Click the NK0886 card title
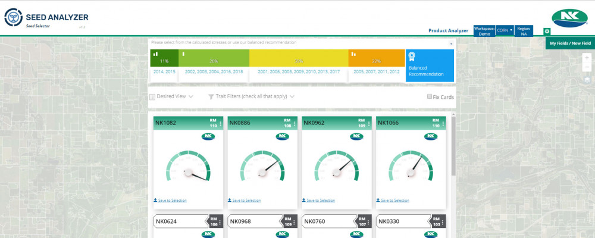The width and height of the screenshot is (595, 238). [240, 123]
